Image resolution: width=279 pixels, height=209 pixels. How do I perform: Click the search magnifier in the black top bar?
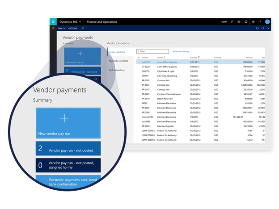(x=232, y=22)
